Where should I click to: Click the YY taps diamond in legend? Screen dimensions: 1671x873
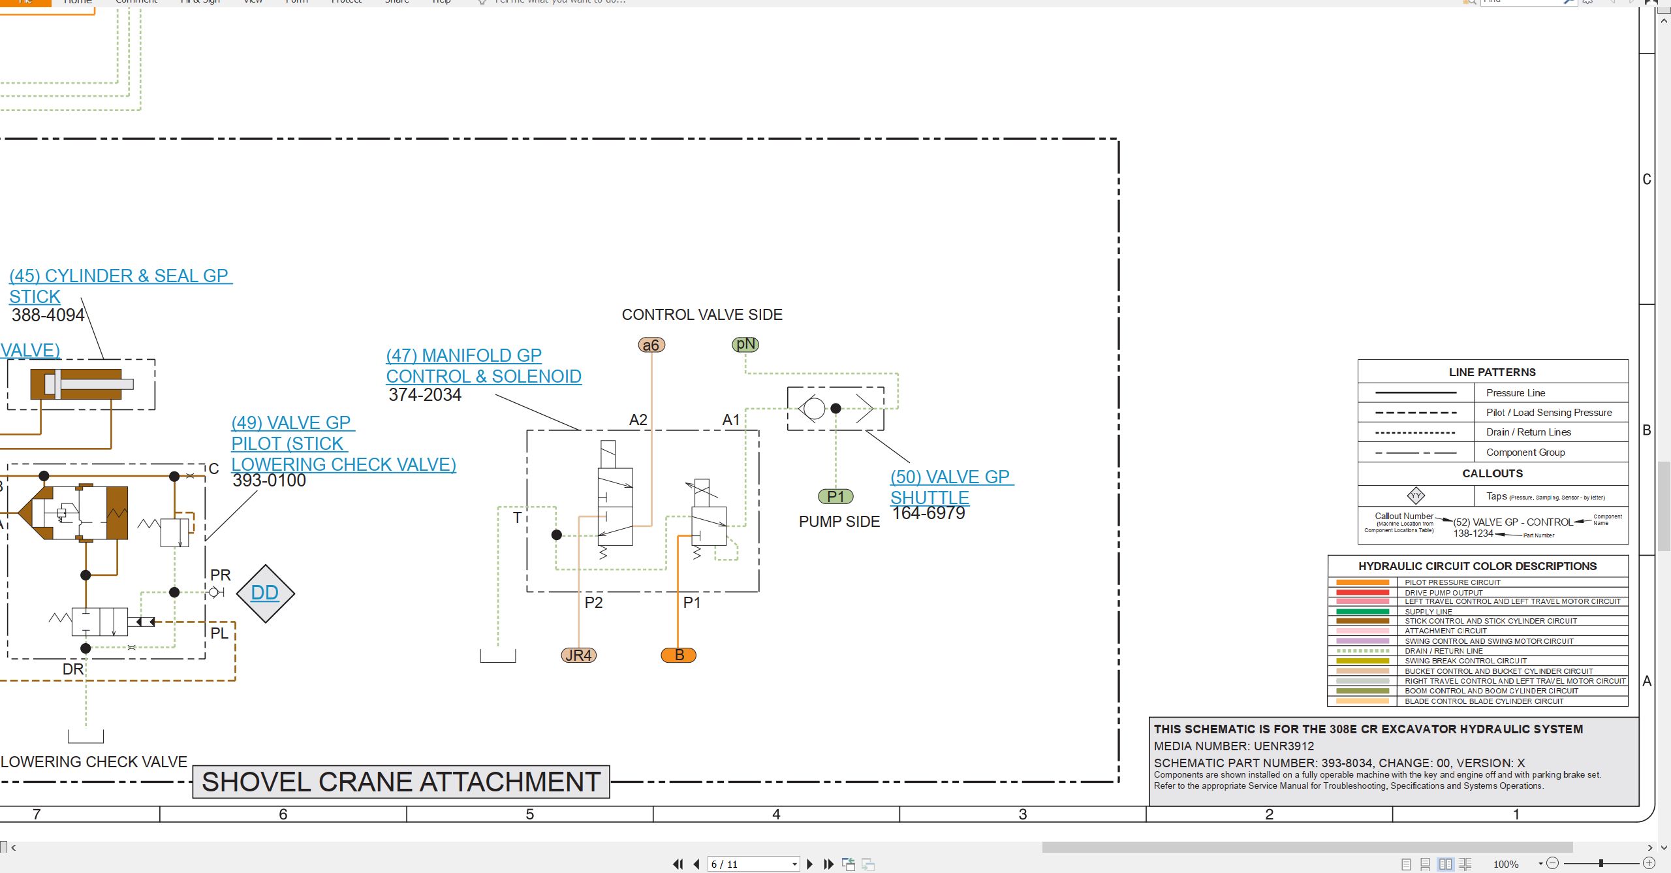(1416, 496)
